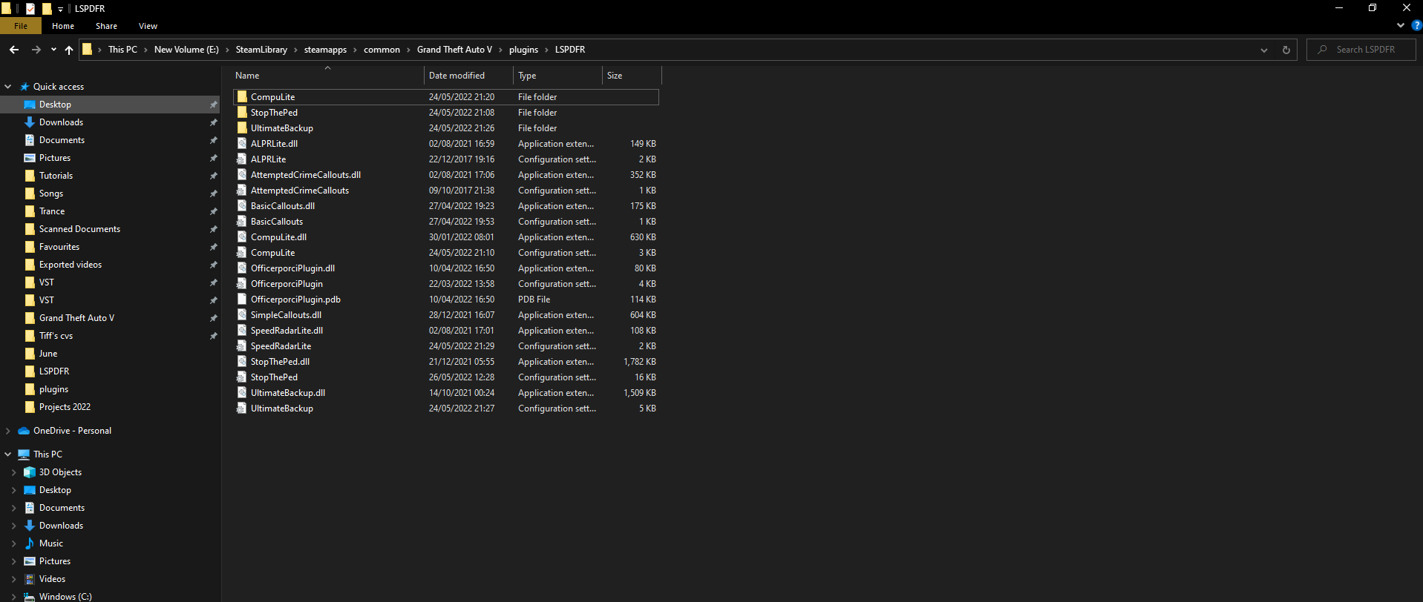Select the StopThePed.dll file icon
Viewport: 1423px width, 602px height.
(242, 362)
